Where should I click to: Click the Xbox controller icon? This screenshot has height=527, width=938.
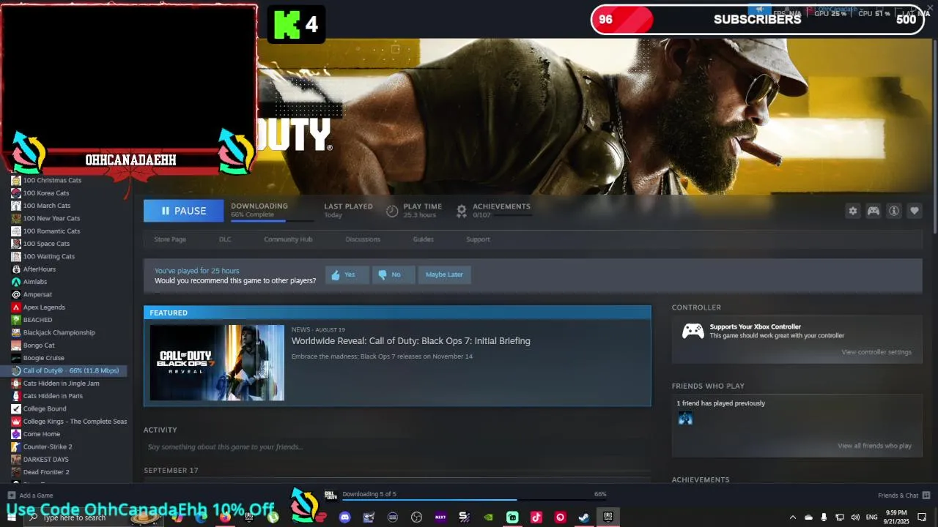693,331
